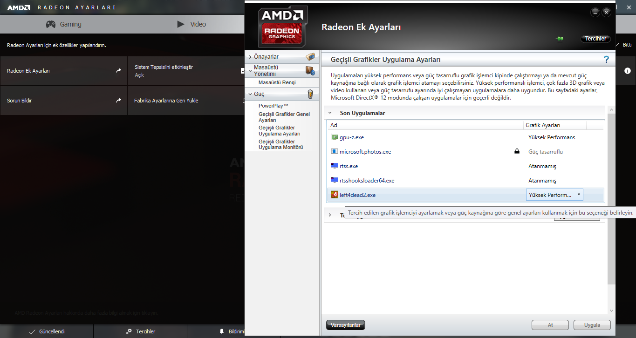The width and height of the screenshot is (636, 338).
Task: Click the arrow icon on Radeon Ek Ayarları tile
Action: click(118, 71)
